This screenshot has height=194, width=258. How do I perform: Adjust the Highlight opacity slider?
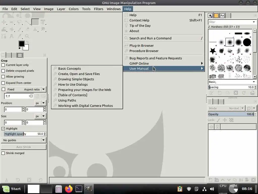24,134
